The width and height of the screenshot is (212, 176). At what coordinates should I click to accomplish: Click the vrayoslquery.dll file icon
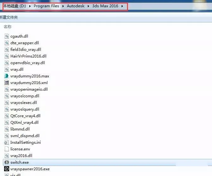pyautogui.click(x=7, y=109)
